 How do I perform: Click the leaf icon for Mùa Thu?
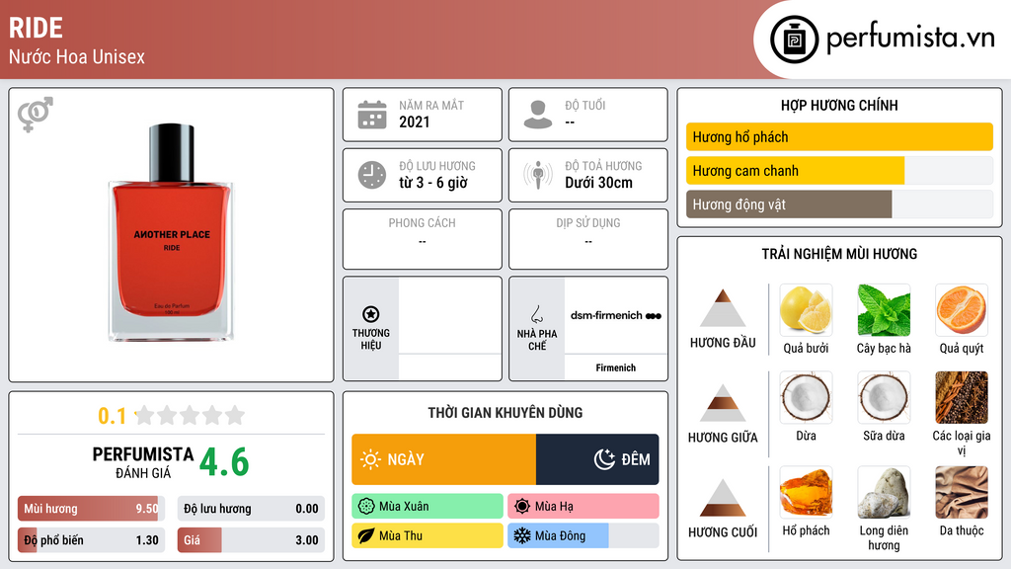pos(366,535)
